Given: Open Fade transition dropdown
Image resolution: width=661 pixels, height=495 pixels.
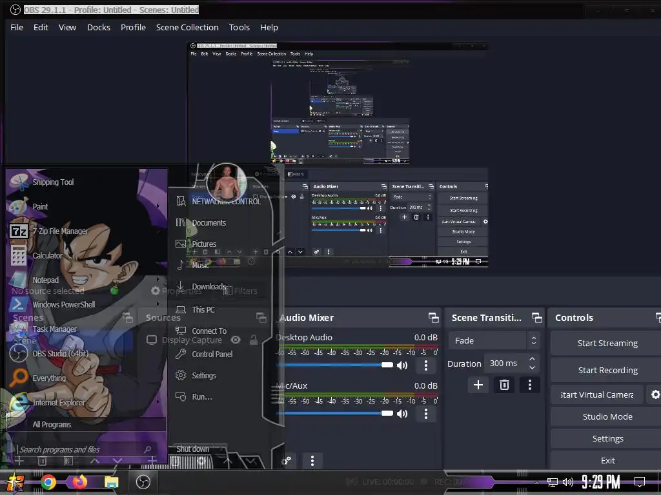Looking at the screenshot, I should tap(494, 340).
